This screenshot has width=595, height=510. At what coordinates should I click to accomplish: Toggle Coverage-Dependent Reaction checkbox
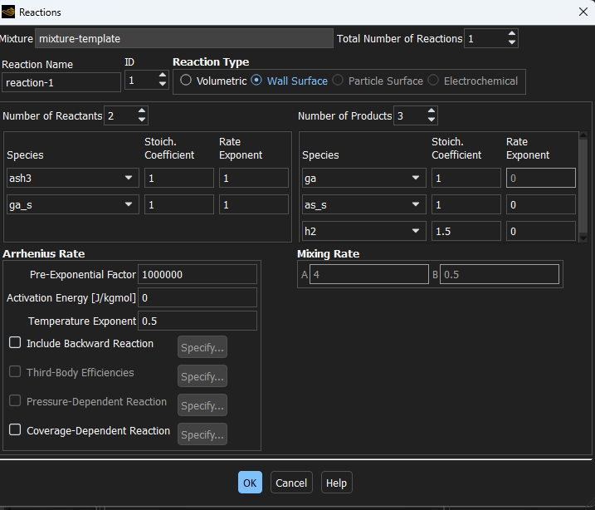click(x=15, y=430)
